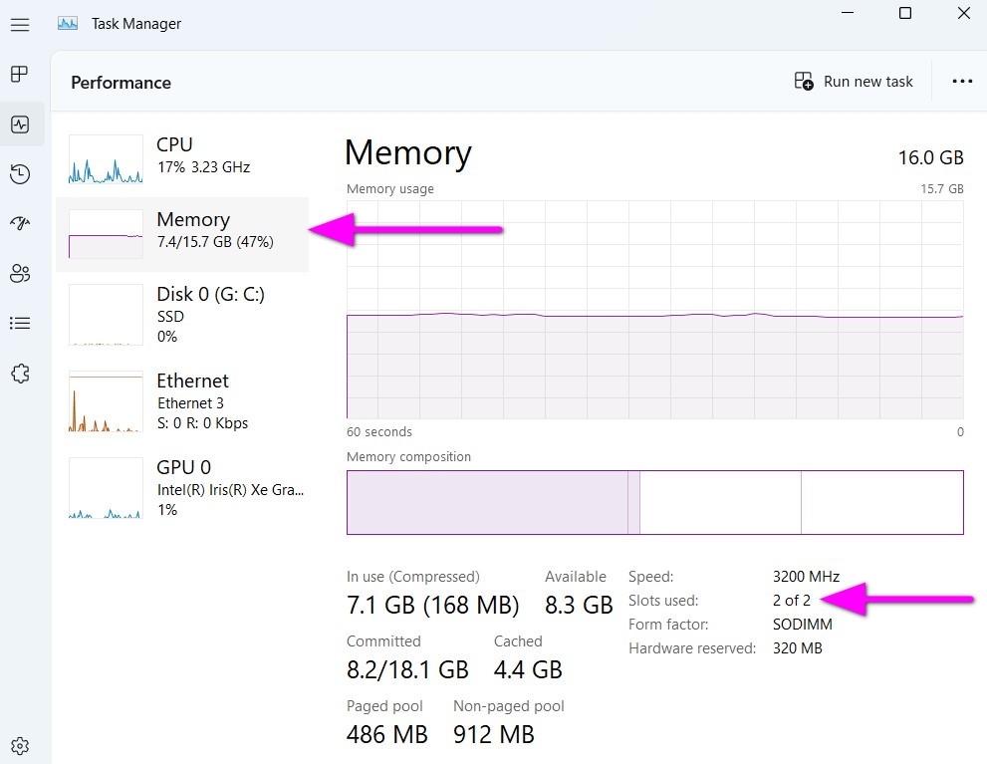Select GPU 0 Intel Iris Xe item

pyautogui.click(x=182, y=488)
